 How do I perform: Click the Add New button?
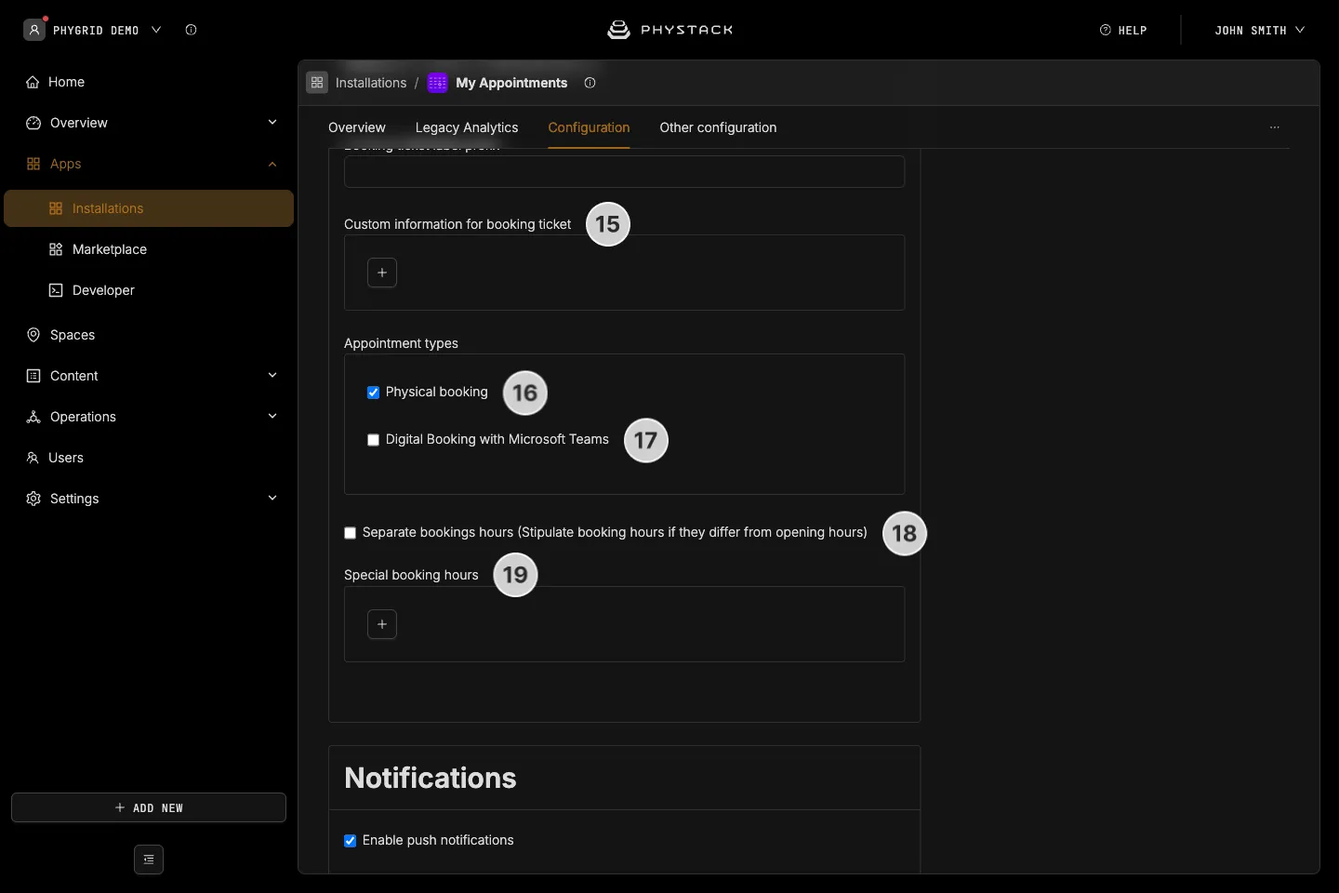pos(149,807)
